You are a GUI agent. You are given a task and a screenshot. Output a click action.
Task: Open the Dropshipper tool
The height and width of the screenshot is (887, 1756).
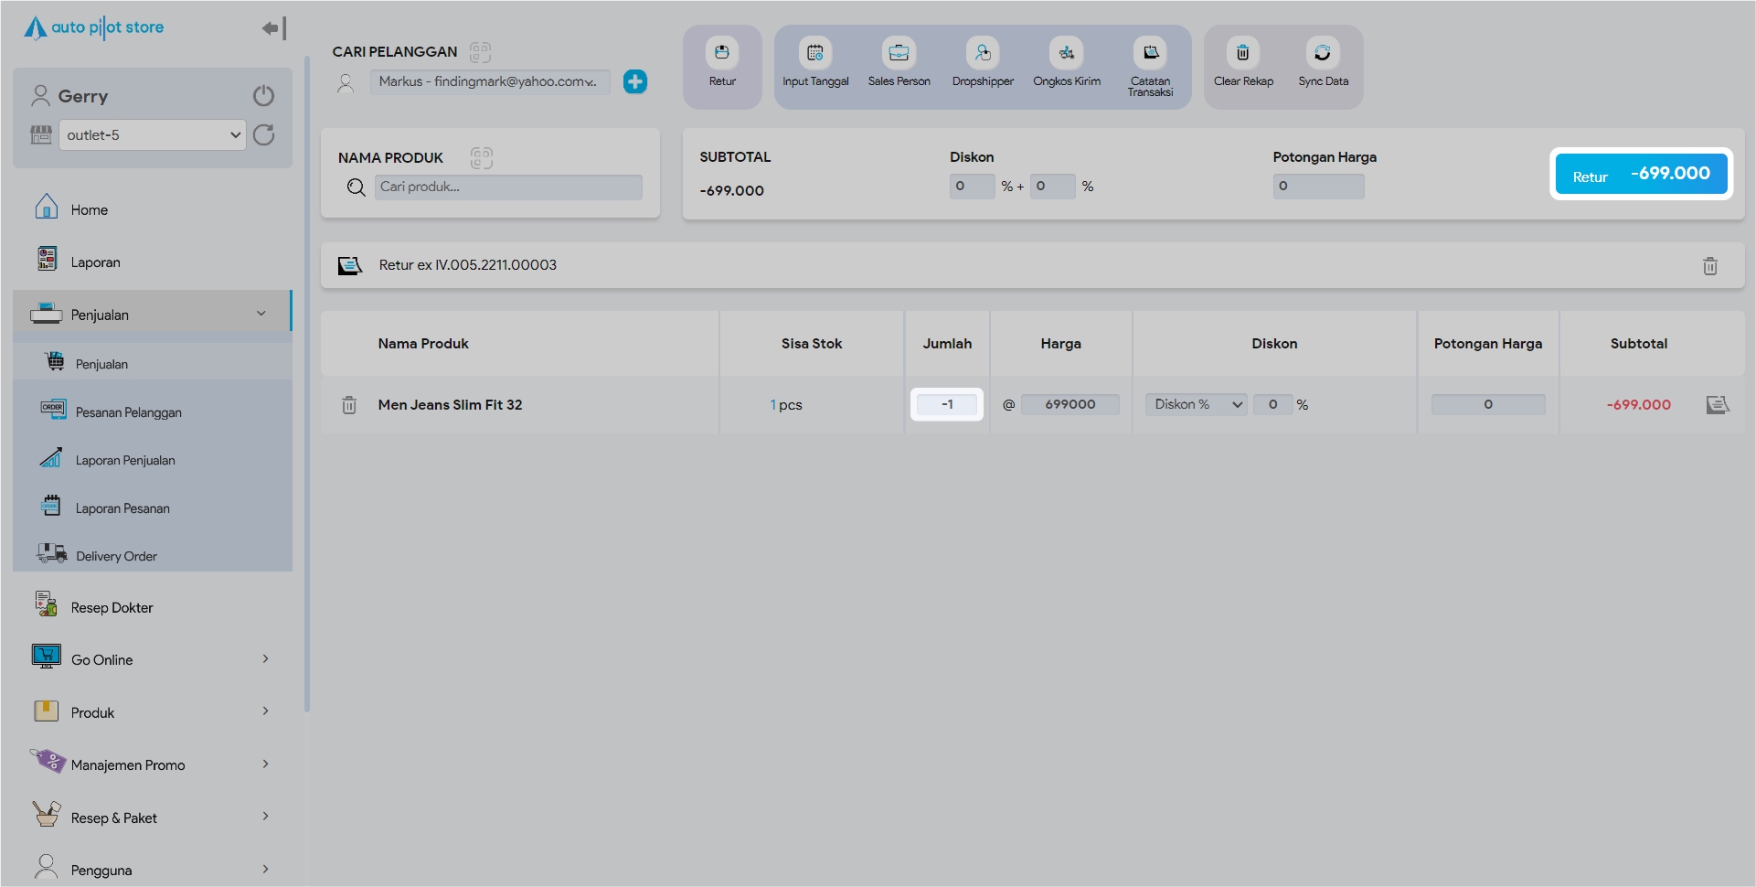coord(983,53)
